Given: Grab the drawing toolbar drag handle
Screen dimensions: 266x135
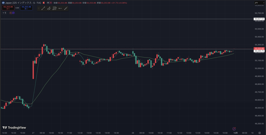Looking at the screenshot, I should pyautogui.click(x=39, y=8).
